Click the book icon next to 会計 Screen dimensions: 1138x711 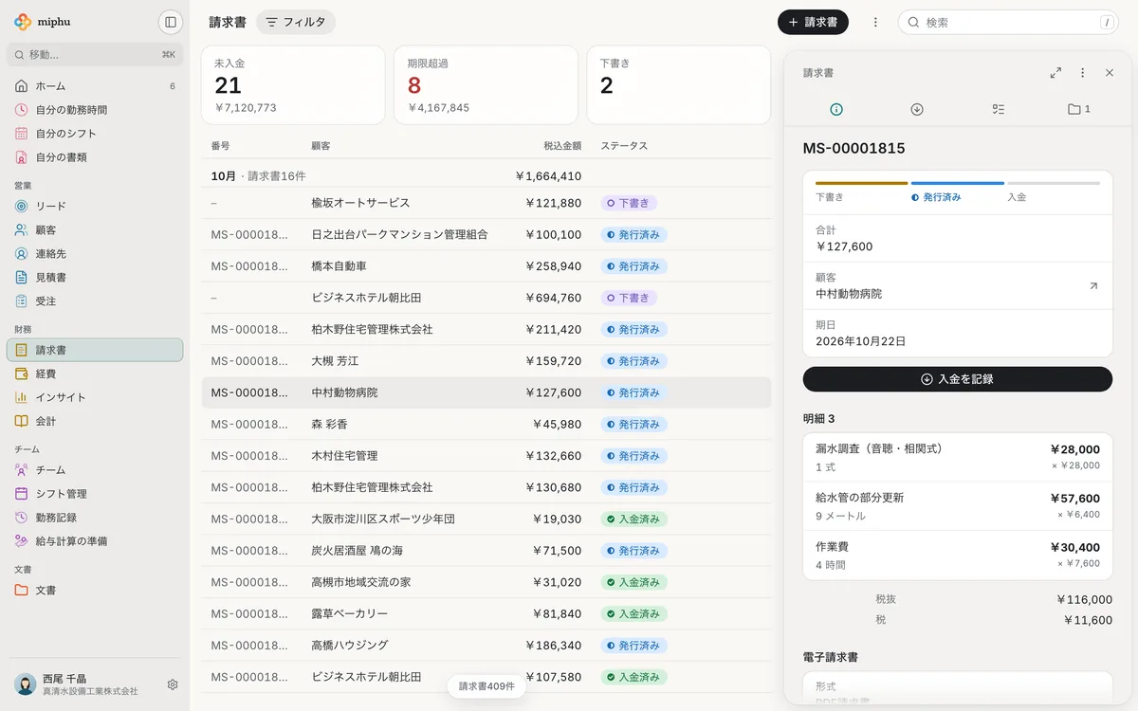[22, 421]
